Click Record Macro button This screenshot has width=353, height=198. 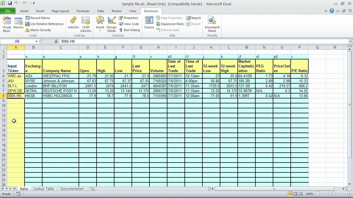[x=38, y=18]
